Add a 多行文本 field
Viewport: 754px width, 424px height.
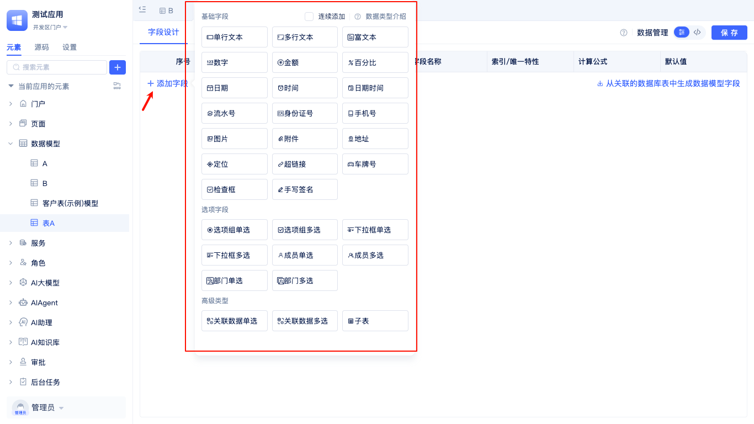(305, 37)
